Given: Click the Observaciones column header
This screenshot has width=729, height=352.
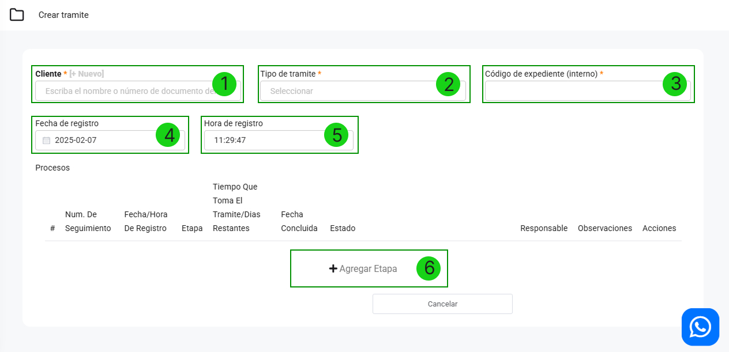Looking at the screenshot, I should coord(604,228).
